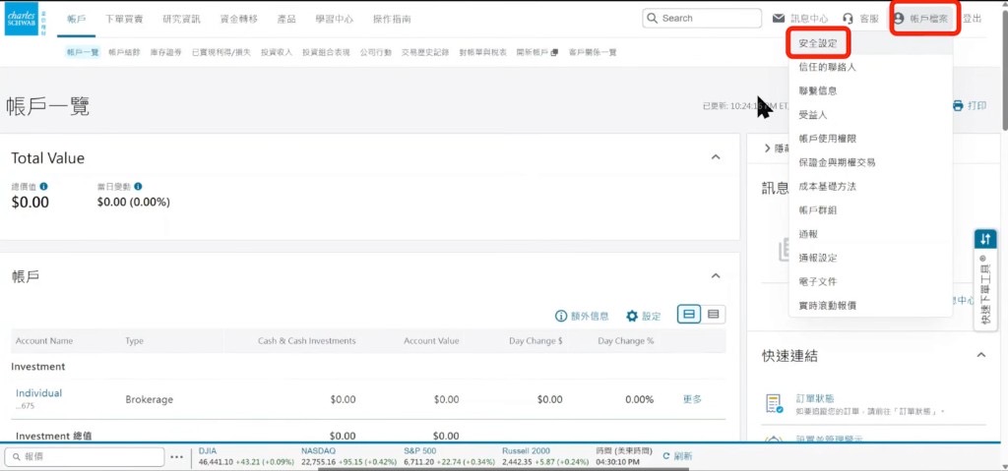Viewport: 1008px width, 471px height.
Task: Open the 操作指南 menu
Action: click(x=392, y=19)
